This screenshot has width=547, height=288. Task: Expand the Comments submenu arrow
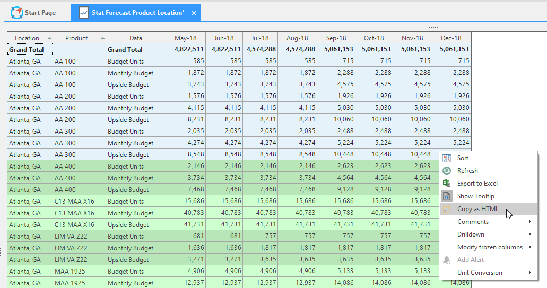(529, 221)
